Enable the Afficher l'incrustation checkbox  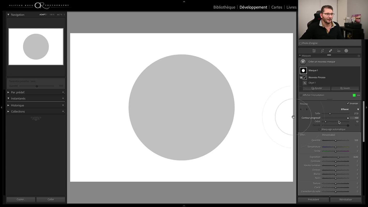(x=301, y=95)
